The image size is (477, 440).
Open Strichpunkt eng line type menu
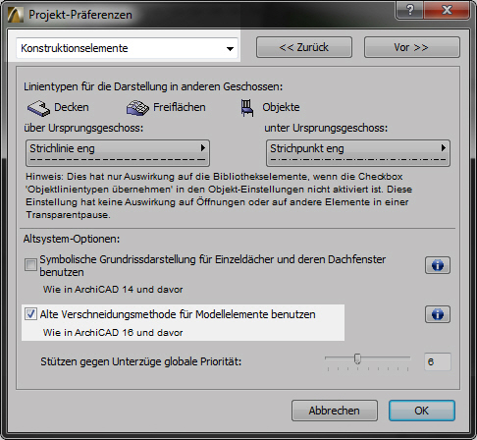(x=358, y=153)
